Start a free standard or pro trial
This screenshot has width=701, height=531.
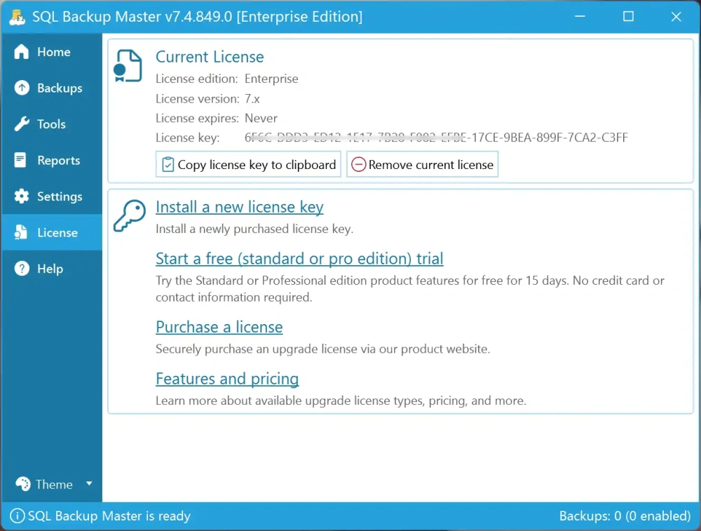point(299,259)
